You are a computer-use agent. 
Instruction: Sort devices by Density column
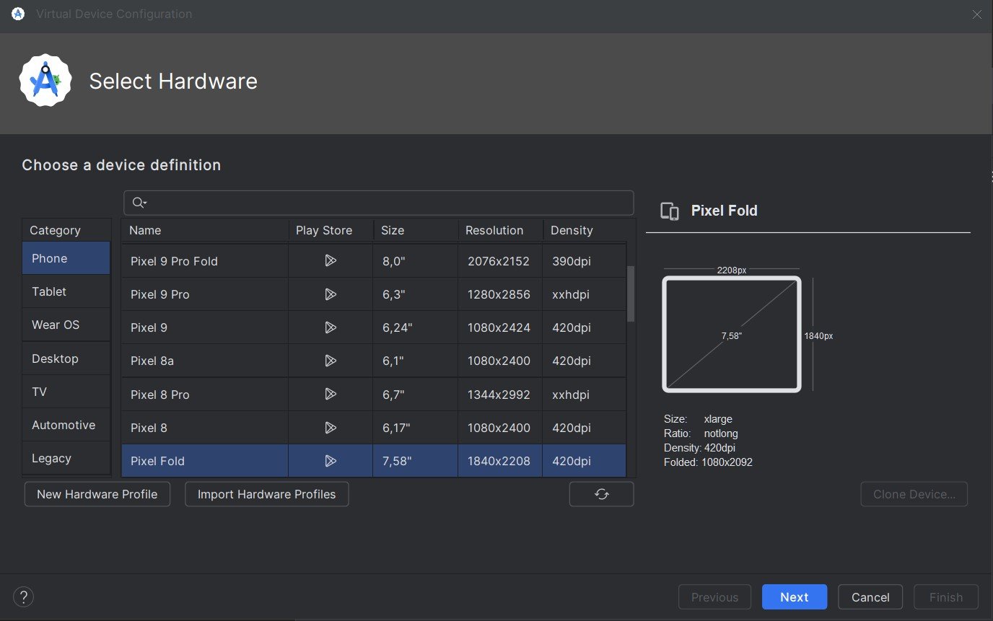pyautogui.click(x=585, y=230)
